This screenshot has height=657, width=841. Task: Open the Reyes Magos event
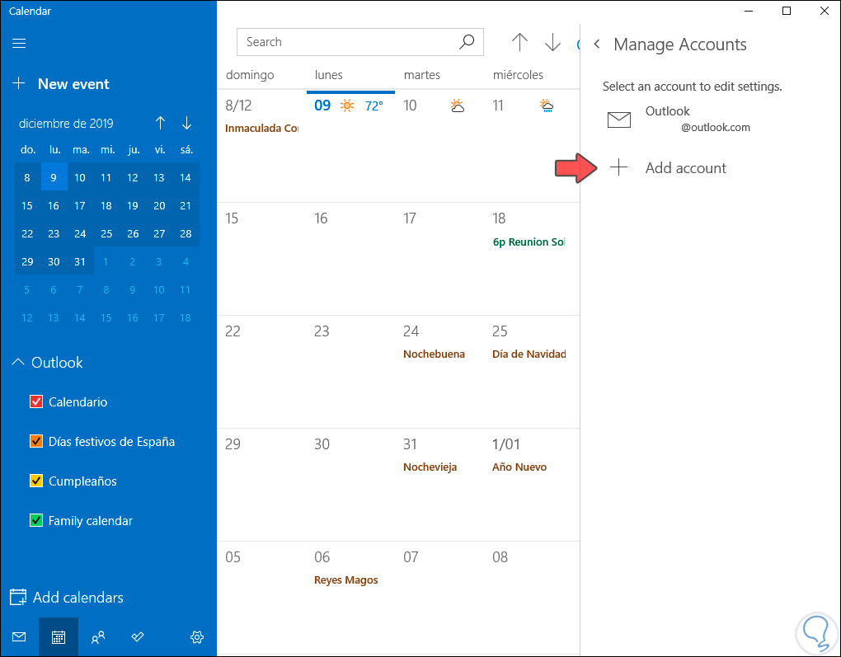(x=346, y=580)
